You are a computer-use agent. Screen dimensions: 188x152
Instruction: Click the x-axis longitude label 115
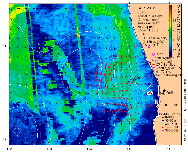click(x=129, y=149)
